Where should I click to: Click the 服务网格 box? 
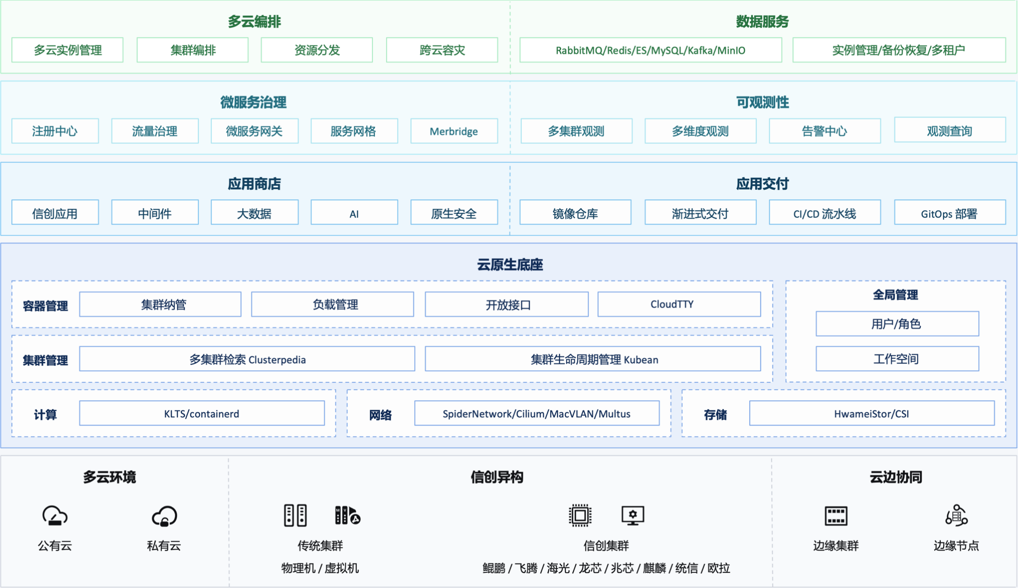click(x=354, y=131)
